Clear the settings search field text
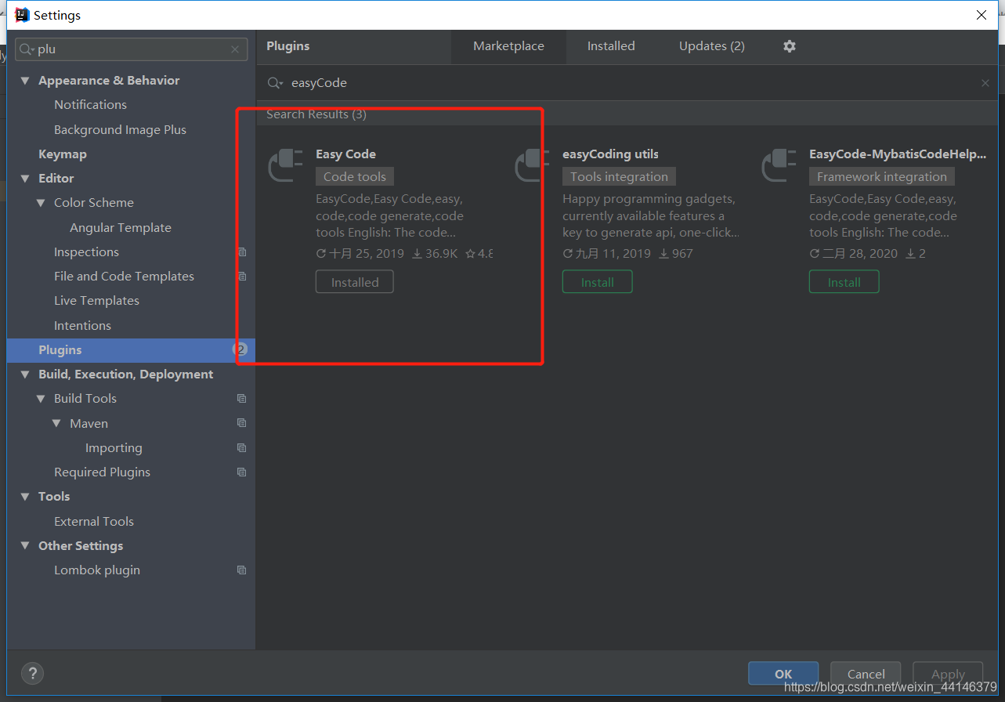 pos(235,49)
